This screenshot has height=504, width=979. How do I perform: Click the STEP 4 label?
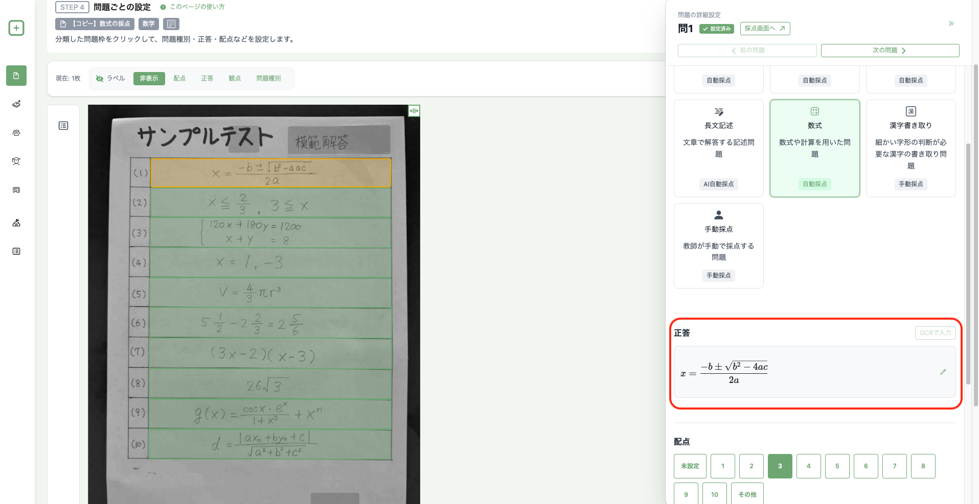click(72, 7)
